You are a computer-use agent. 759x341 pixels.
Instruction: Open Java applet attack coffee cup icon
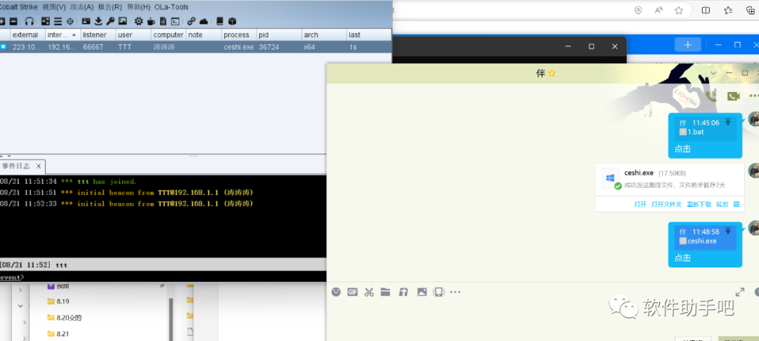151,21
